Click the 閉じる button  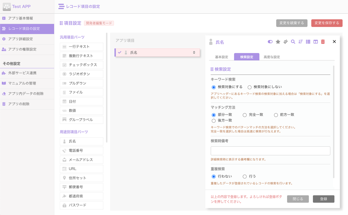pos(298,199)
